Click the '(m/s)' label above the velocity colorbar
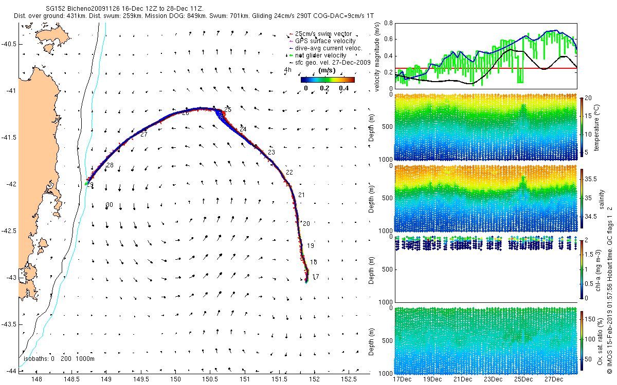Viewport: 617px width, 385px height. point(328,70)
